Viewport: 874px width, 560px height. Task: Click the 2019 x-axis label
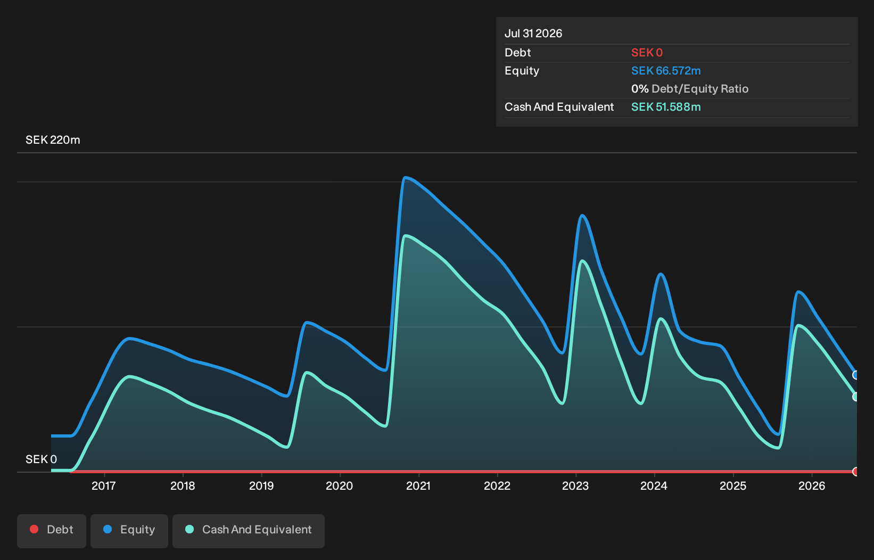click(261, 485)
